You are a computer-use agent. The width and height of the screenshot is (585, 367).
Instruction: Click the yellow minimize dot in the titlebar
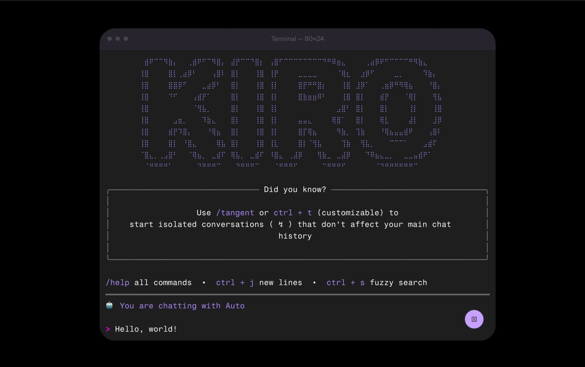(118, 39)
